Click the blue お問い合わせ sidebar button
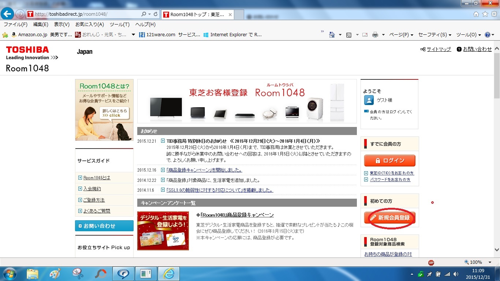Image resolution: width=500 pixels, height=281 pixels. tap(104, 226)
